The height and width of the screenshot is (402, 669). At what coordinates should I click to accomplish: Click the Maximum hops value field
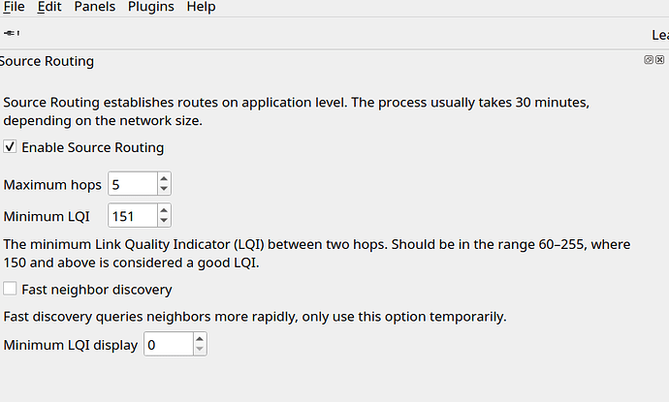coord(133,184)
